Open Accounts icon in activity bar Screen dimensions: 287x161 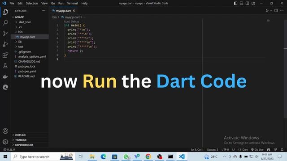click(x=5, y=131)
